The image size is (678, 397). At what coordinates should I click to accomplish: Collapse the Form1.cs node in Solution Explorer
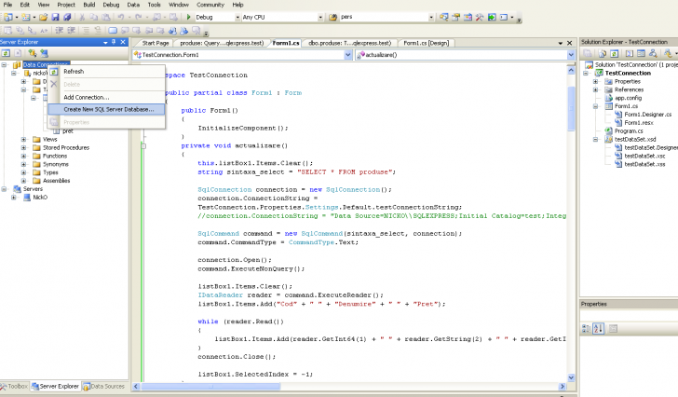point(595,106)
